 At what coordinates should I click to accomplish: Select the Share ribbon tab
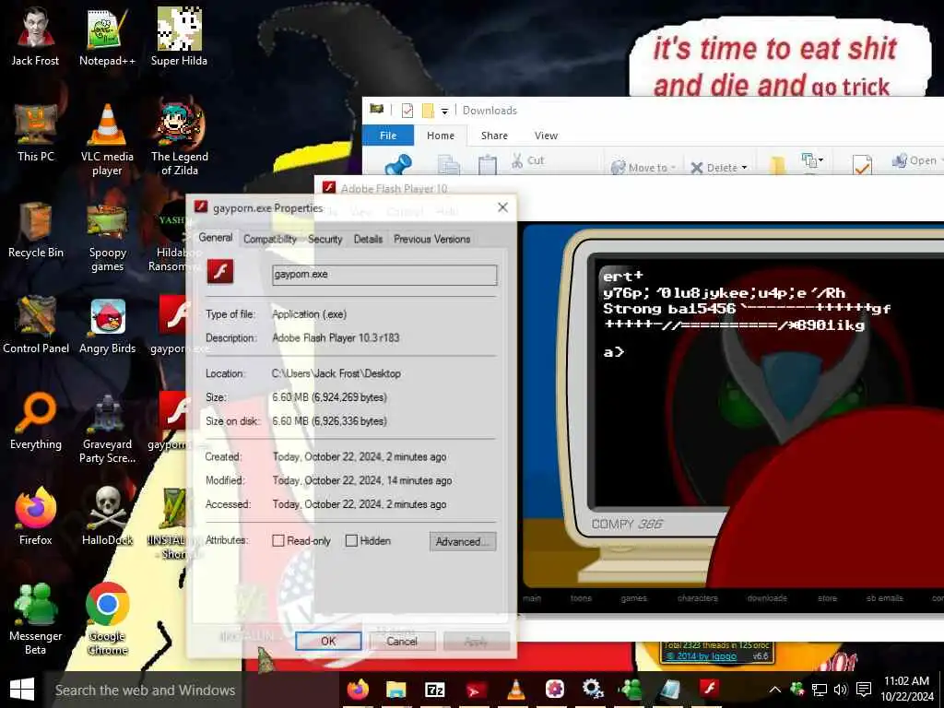pos(494,136)
